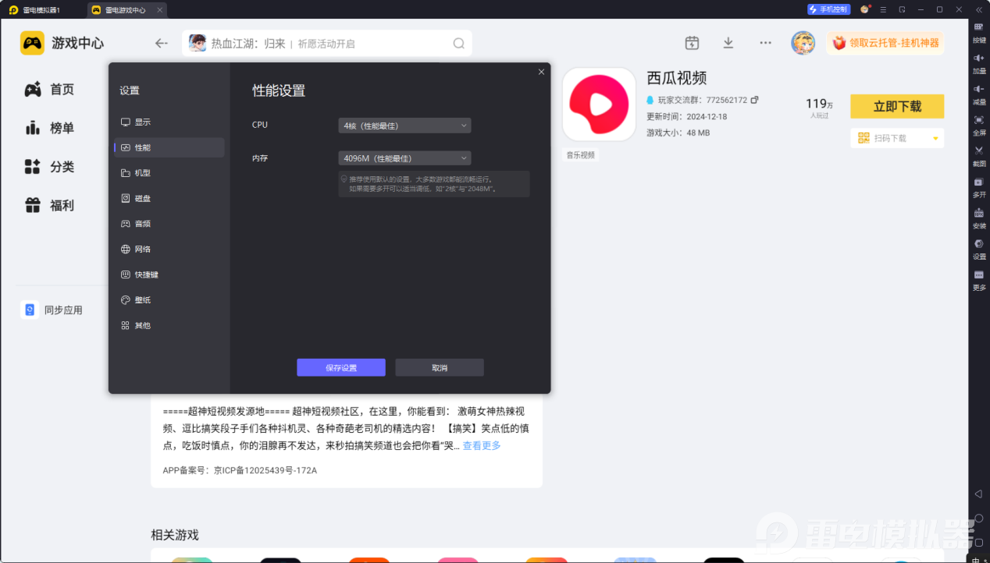Select 性能 in settings menu

[169, 147]
